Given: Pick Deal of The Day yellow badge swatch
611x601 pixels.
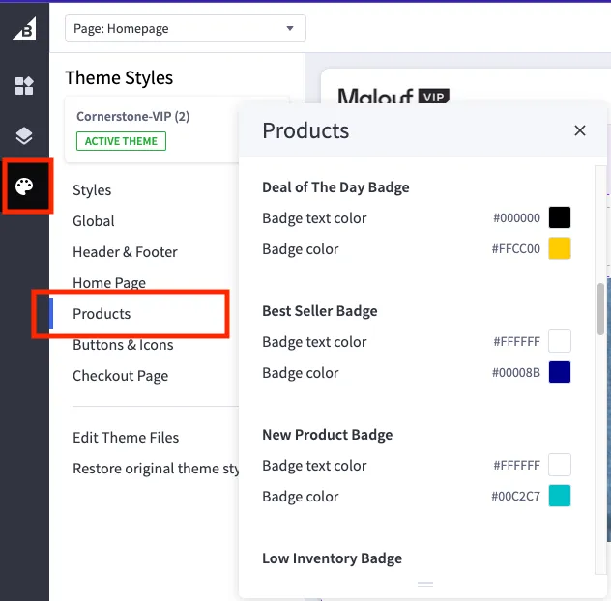Looking at the screenshot, I should click(x=560, y=248).
